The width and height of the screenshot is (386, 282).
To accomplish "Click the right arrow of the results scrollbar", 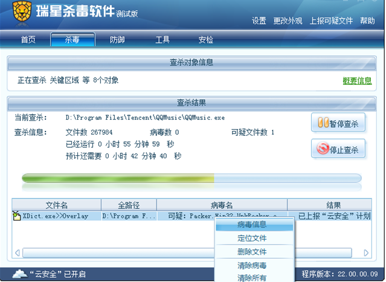I will pyautogui.click(x=366, y=253).
